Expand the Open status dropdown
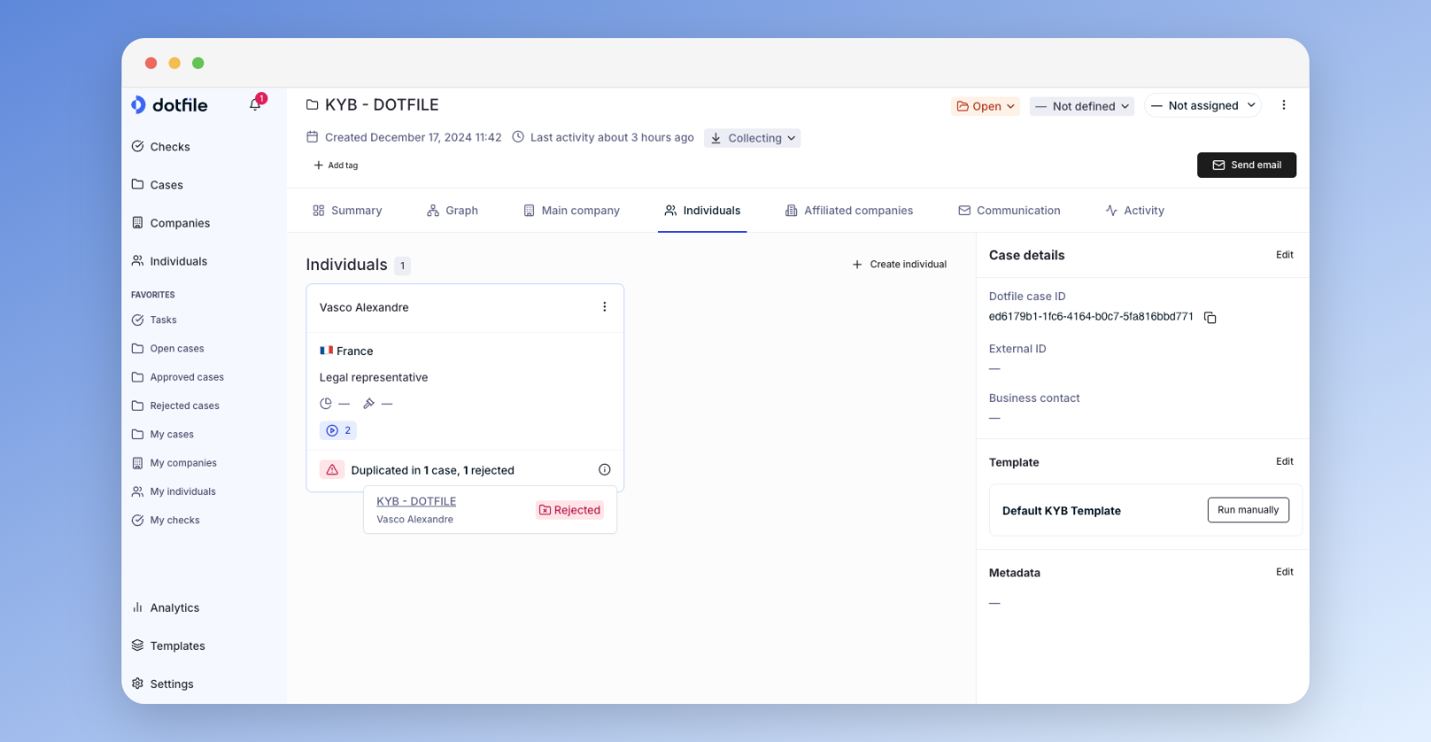1431x742 pixels. (986, 106)
